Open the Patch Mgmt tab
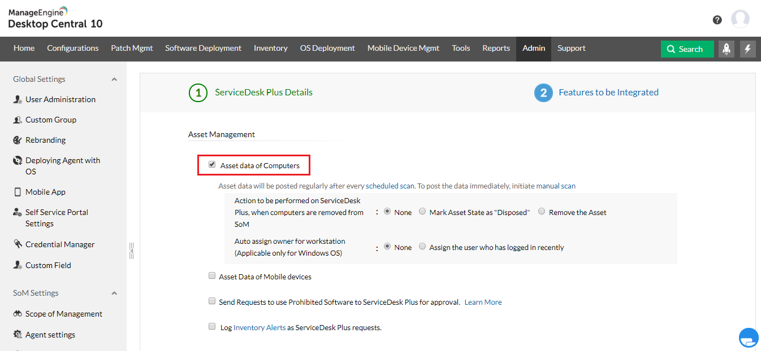The image size is (761, 351). pos(132,49)
